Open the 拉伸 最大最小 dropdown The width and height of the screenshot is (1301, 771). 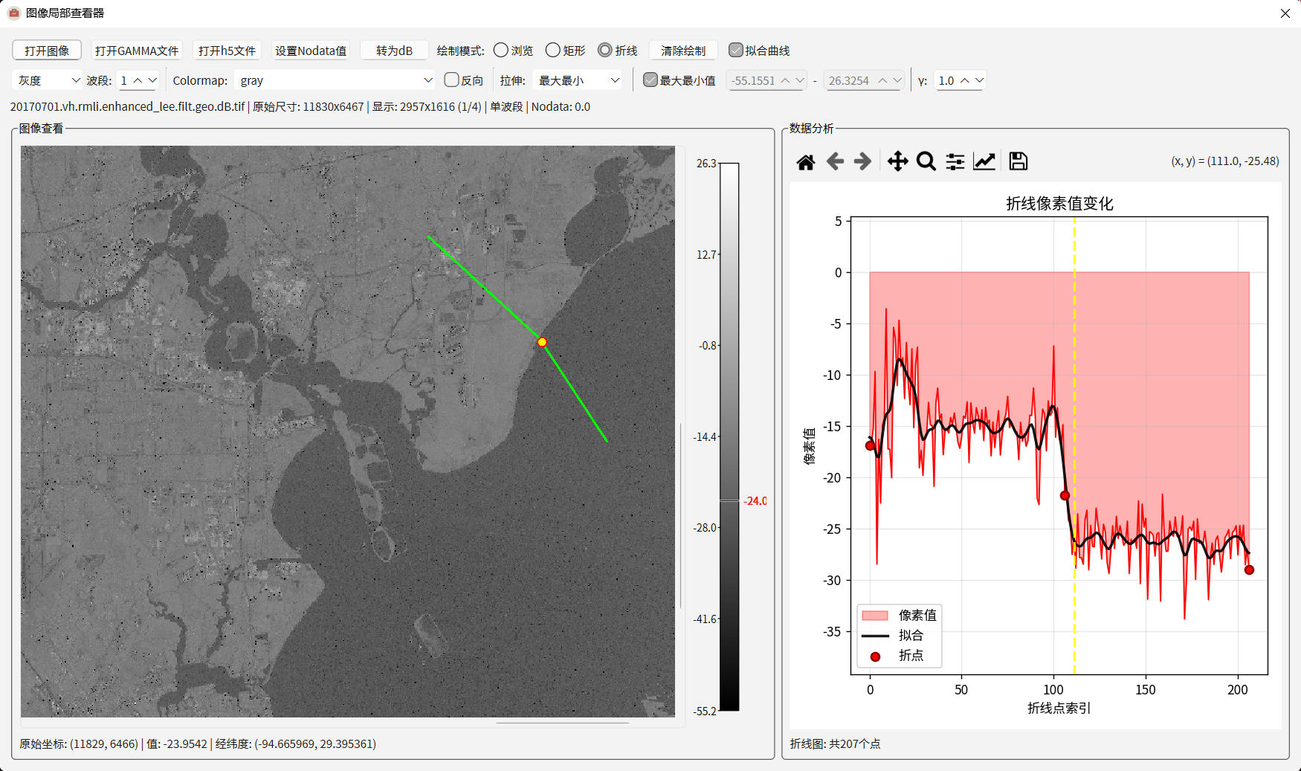click(578, 80)
